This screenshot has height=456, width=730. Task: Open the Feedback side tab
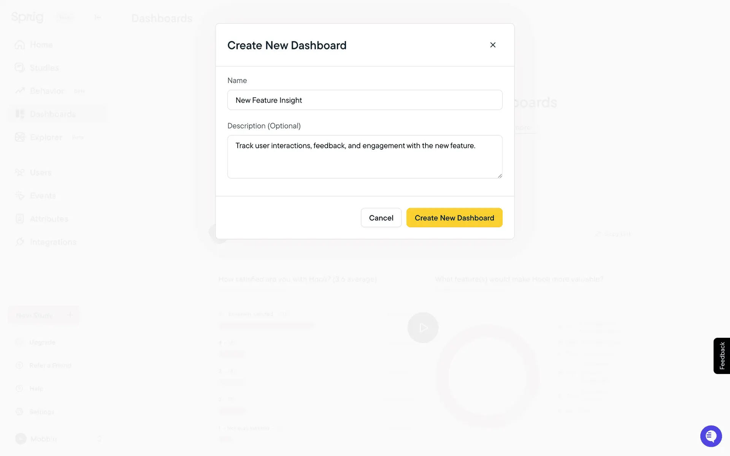click(722, 356)
